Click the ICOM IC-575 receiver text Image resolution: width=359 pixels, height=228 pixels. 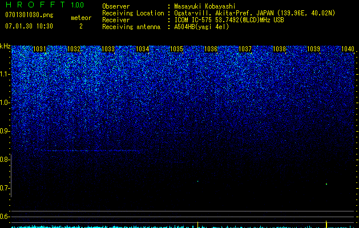(229, 20)
